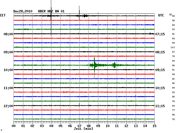
Task: Click the Zeit [min] axis title
Action: tap(83, 129)
